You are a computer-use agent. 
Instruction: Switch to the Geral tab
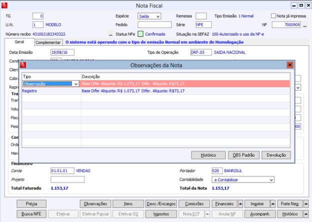coord(19,42)
